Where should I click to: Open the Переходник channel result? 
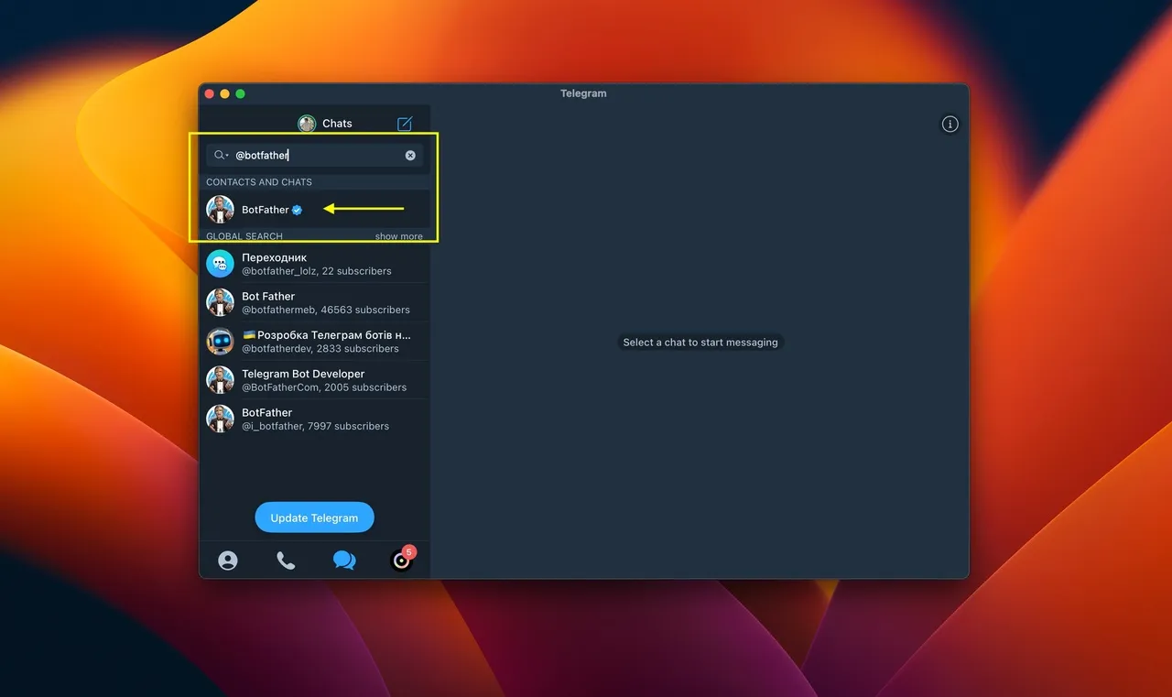pyautogui.click(x=314, y=264)
